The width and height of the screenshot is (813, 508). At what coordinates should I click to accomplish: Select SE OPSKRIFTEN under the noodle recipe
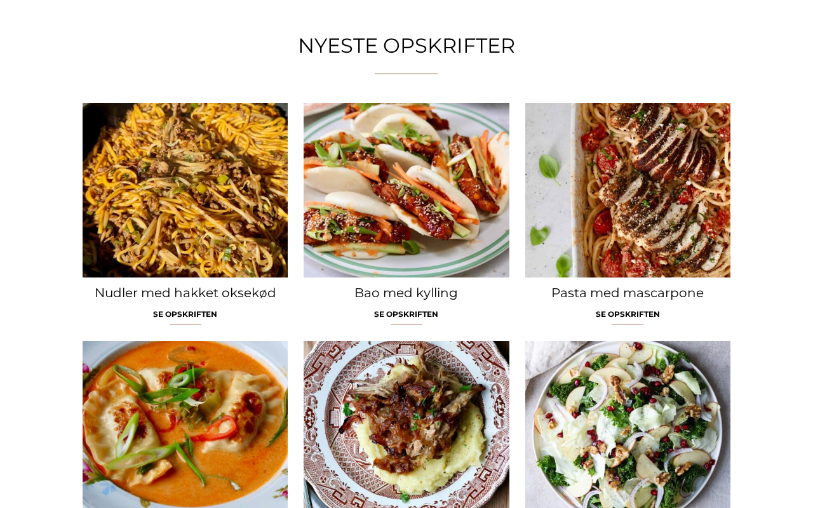pos(185,314)
